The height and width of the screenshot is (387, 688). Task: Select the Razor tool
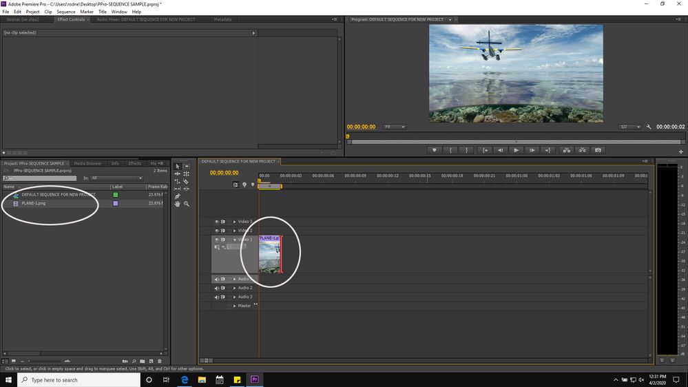click(186, 181)
